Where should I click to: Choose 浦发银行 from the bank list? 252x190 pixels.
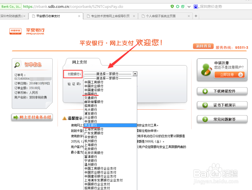point(110,114)
